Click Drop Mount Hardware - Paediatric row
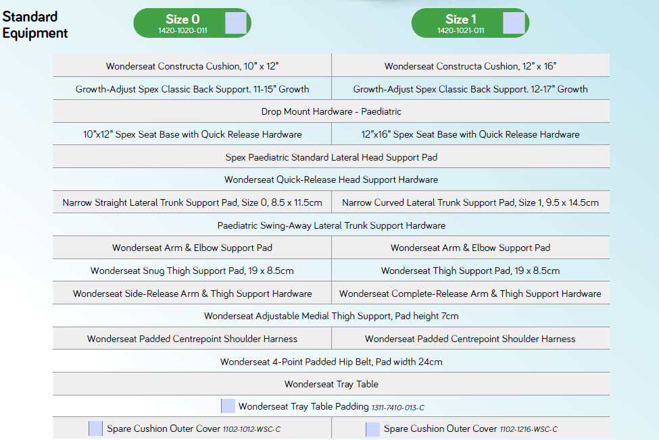Viewport: 659px width, 440px height. pos(331,111)
